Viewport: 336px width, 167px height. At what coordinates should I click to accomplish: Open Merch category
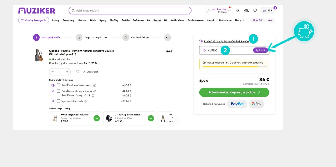tap(211, 20)
